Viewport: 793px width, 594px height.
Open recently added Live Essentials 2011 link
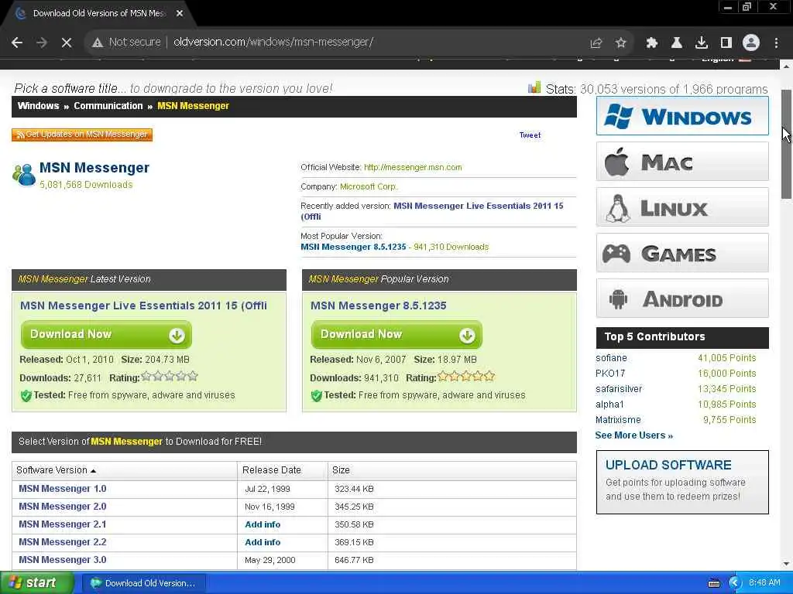tap(432, 211)
